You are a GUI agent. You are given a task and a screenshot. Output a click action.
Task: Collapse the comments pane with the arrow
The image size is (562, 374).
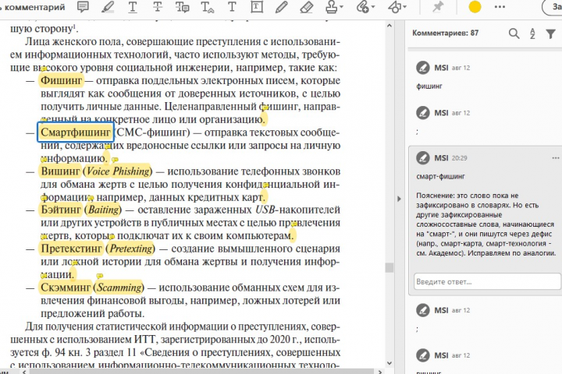tap(399, 199)
